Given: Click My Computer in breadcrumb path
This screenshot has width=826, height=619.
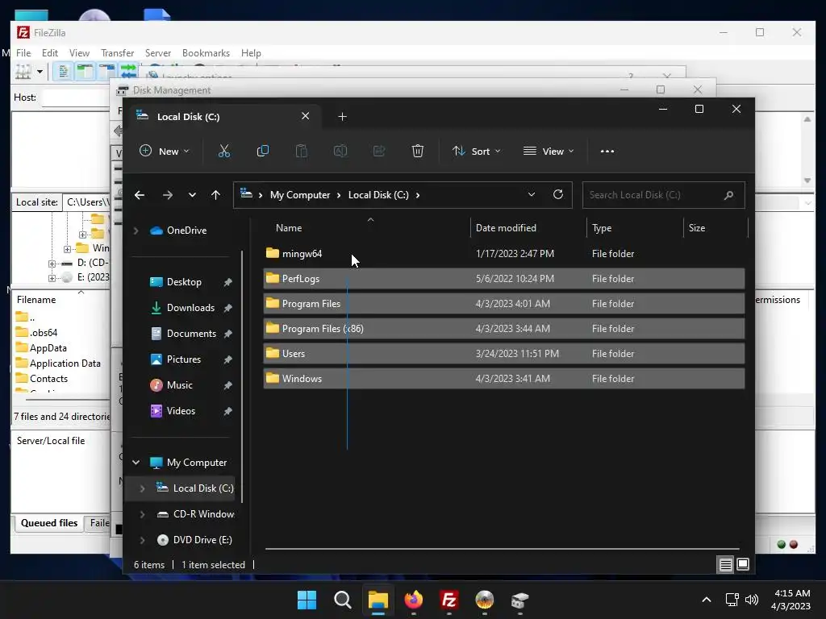Looking at the screenshot, I should [300, 195].
